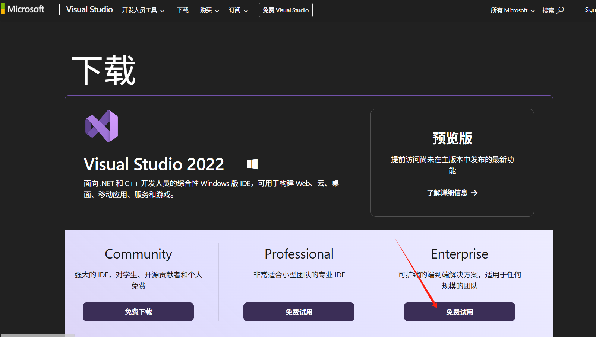Open the 了解详细信息 preview link
596x337 pixels.
click(x=452, y=193)
